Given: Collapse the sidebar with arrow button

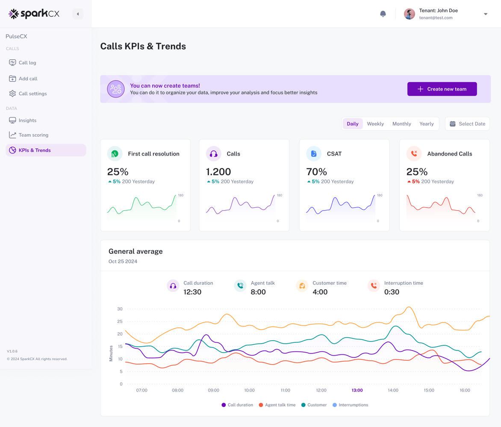Looking at the screenshot, I should point(78,14).
